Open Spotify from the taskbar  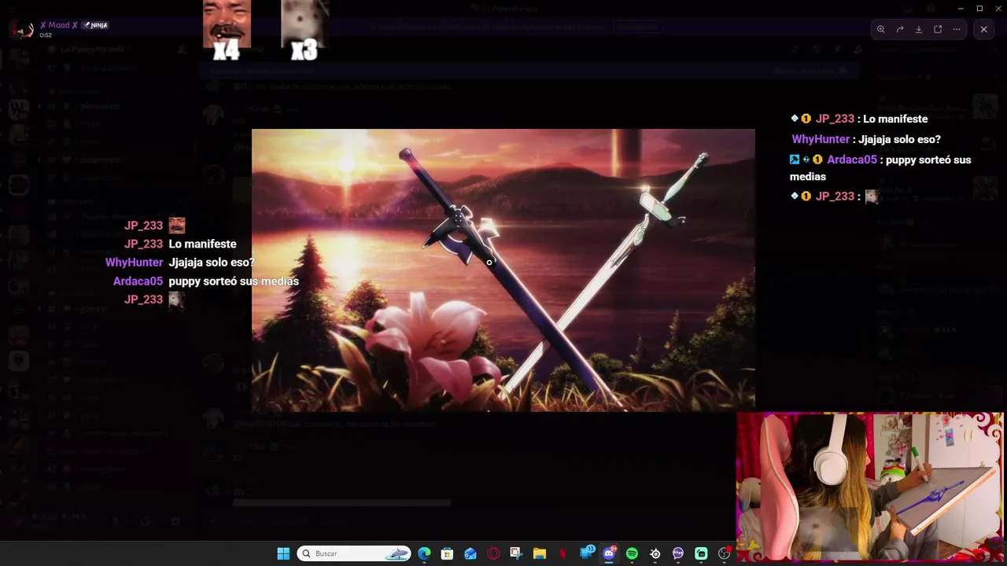point(632,553)
